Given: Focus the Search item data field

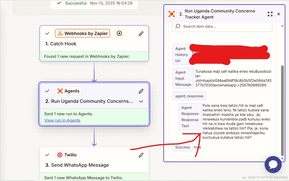Looking at the screenshot, I should (222, 26).
